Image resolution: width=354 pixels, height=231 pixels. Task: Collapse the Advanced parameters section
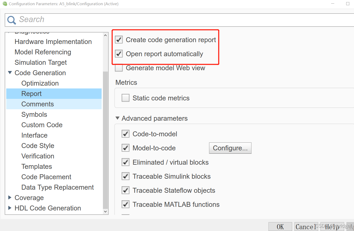(117, 118)
